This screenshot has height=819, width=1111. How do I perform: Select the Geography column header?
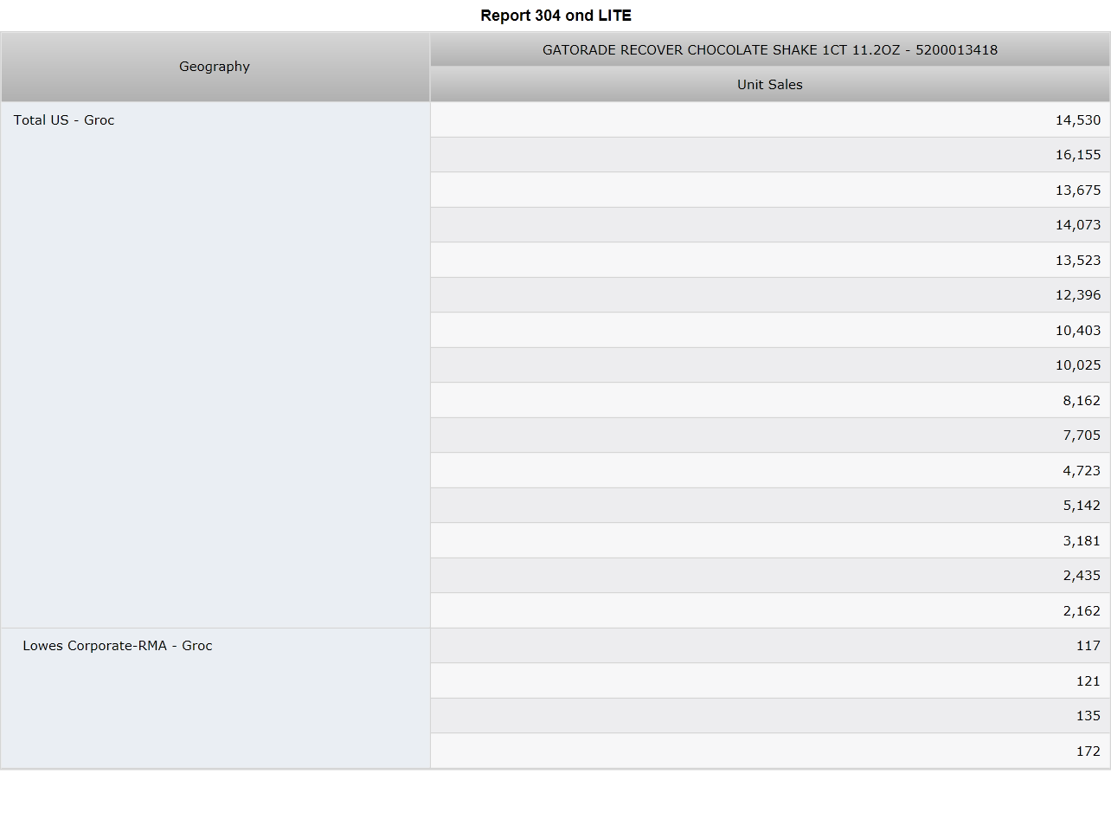point(215,67)
